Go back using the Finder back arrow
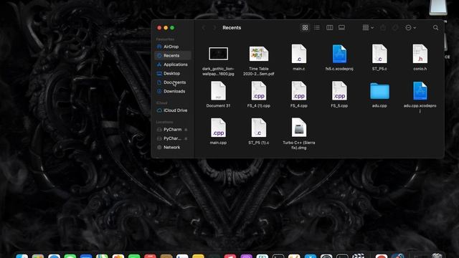This screenshot has height=258, width=459. click(204, 27)
